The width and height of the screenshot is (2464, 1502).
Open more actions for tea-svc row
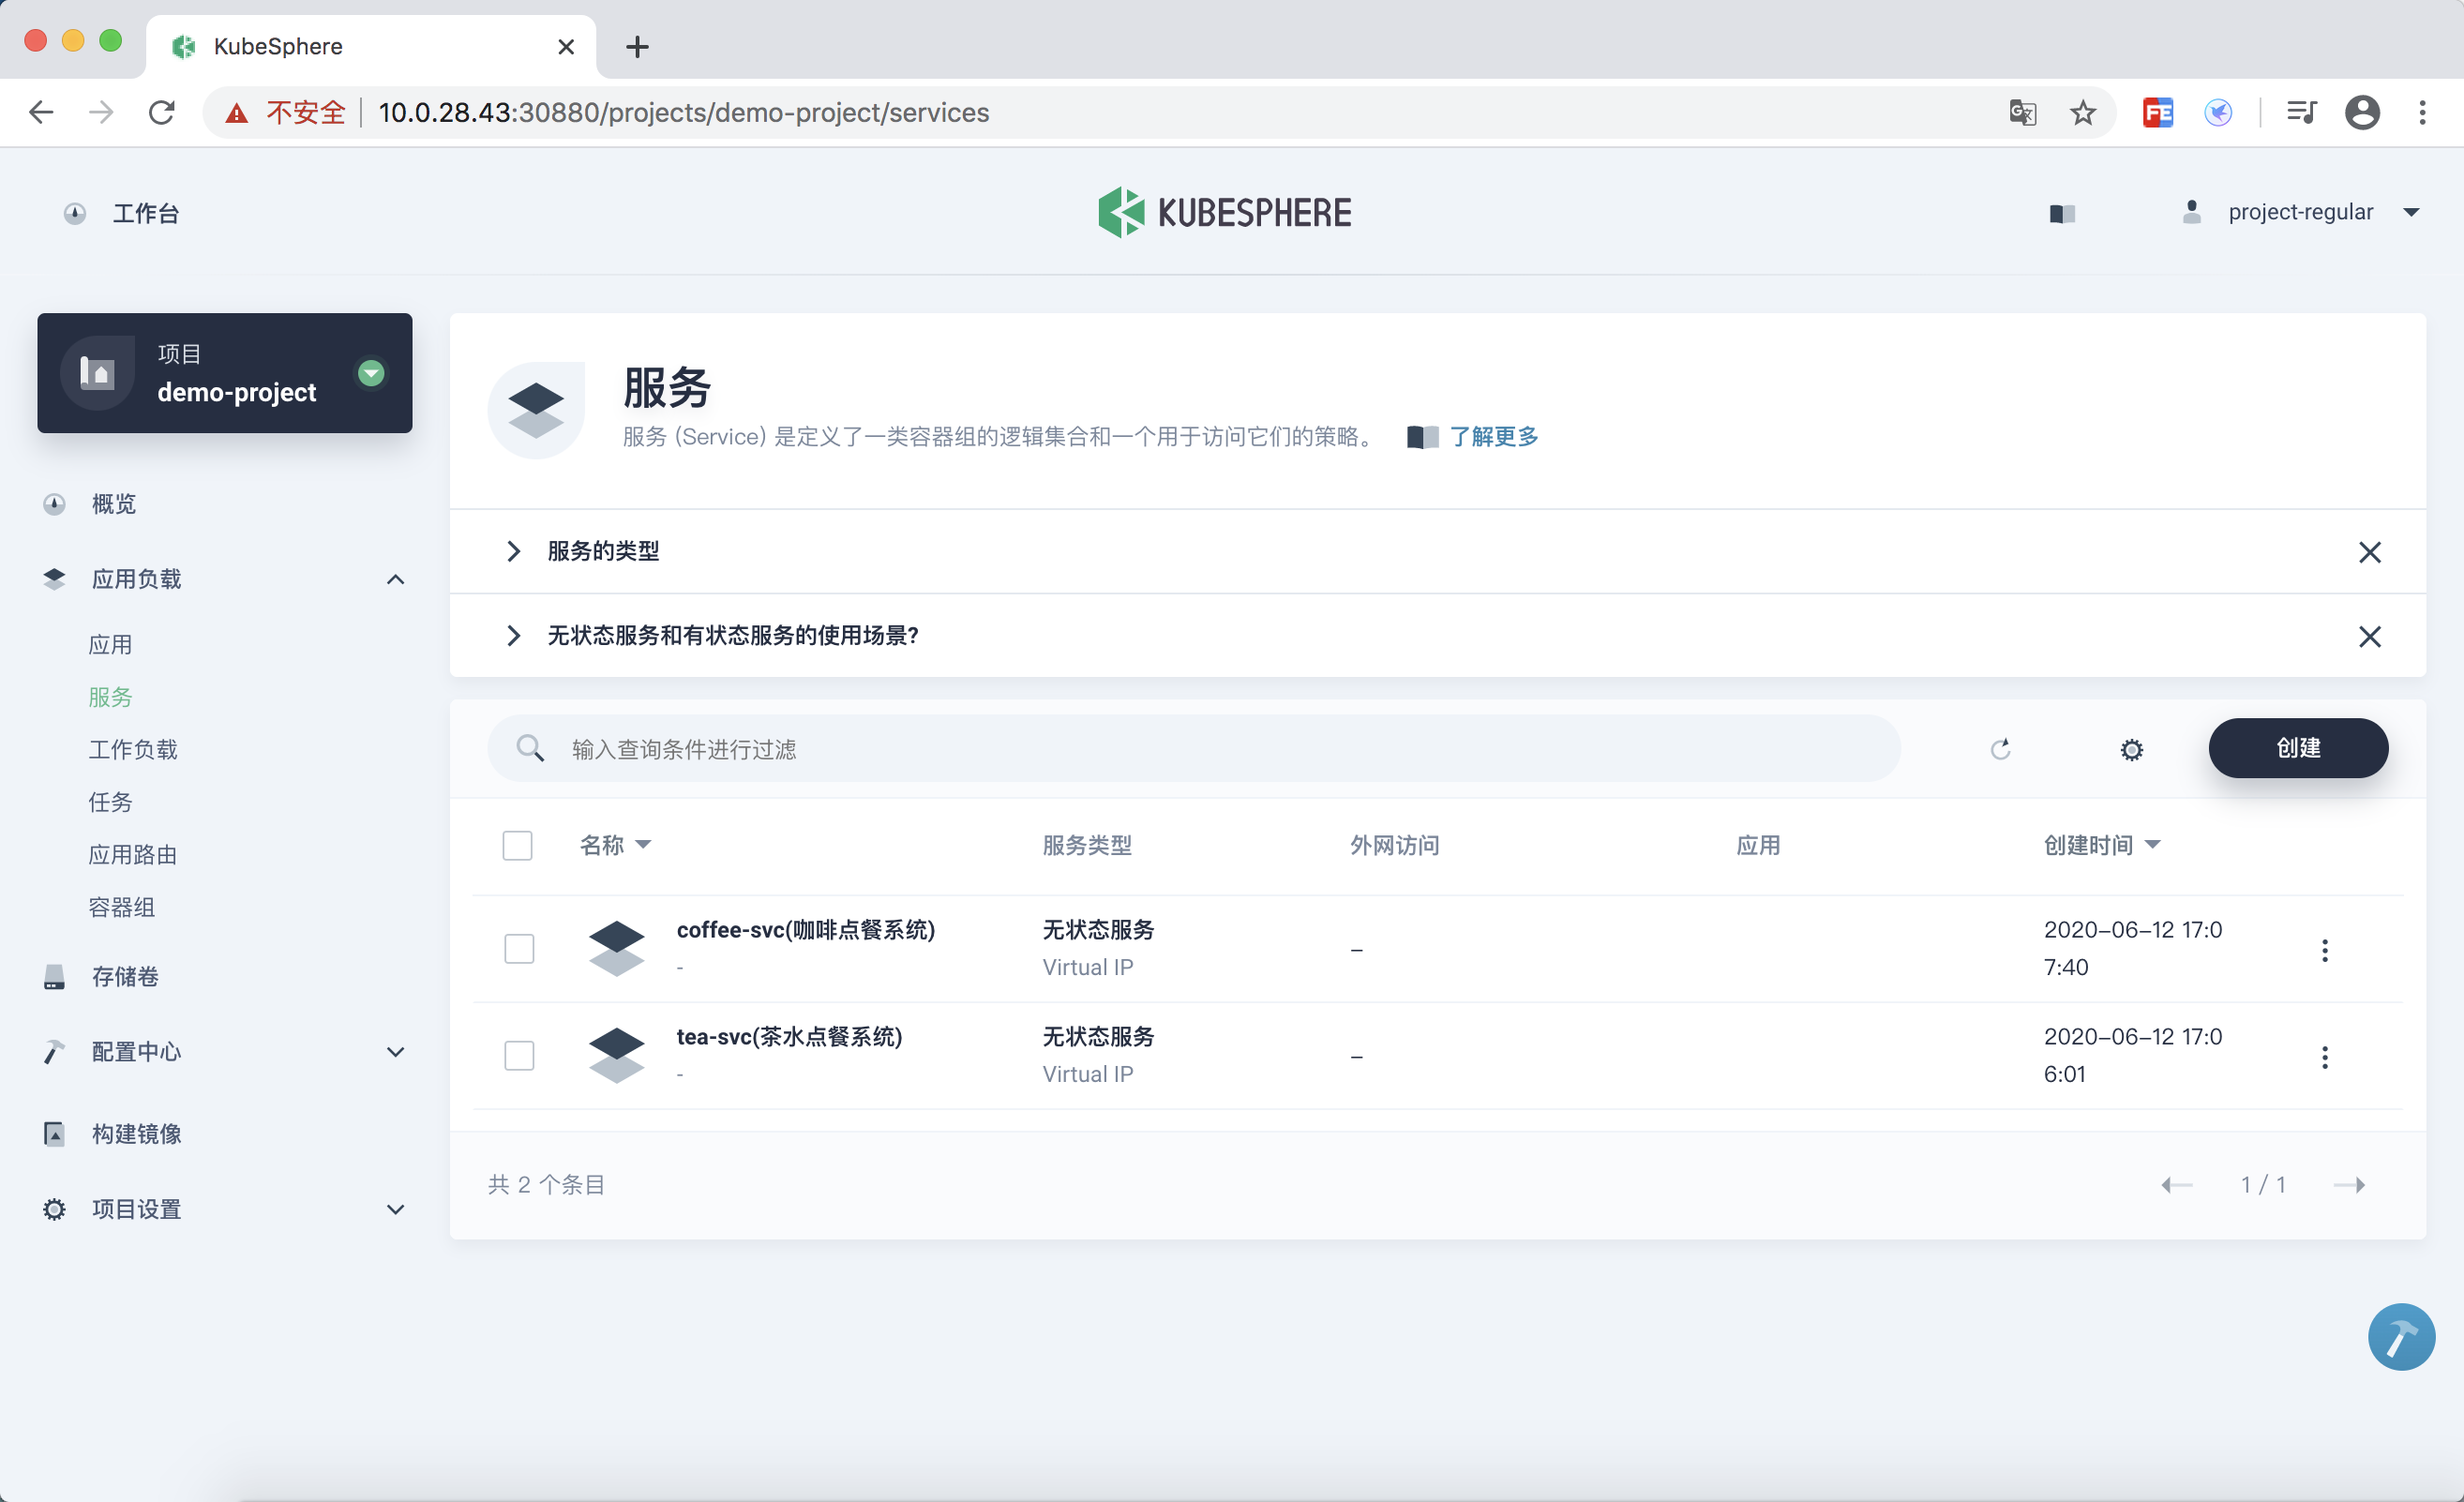click(x=2324, y=1056)
